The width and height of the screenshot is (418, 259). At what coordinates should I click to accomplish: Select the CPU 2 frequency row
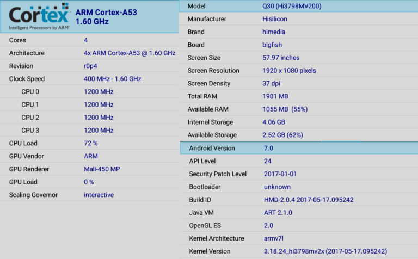(x=89, y=118)
